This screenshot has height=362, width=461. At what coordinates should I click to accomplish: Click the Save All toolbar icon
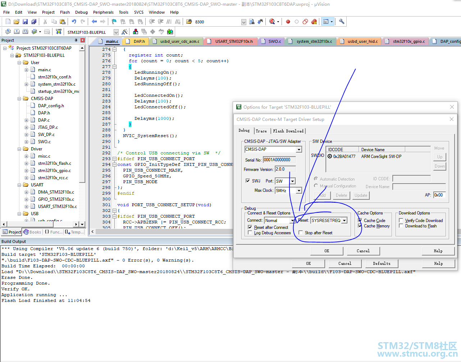point(34,22)
